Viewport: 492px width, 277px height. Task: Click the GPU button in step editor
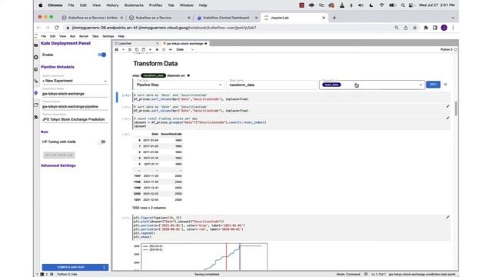coord(433,85)
